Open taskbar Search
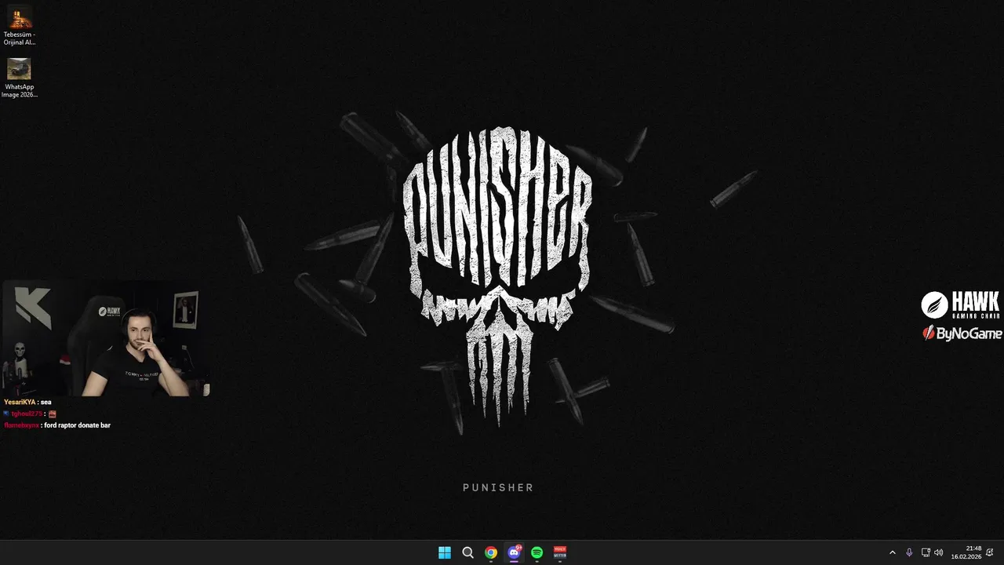Image resolution: width=1004 pixels, height=565 pixels. pyautogui.click(x=467, y=552)
